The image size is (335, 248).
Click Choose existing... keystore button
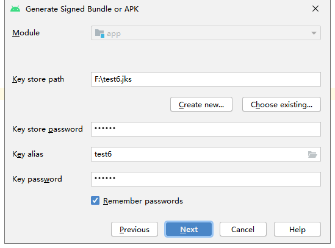pos(281,104)
